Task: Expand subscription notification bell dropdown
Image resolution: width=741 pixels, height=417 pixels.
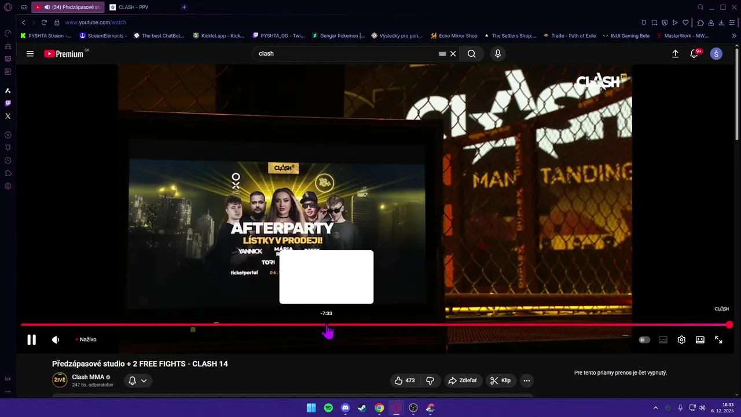Action: point(138,381)
